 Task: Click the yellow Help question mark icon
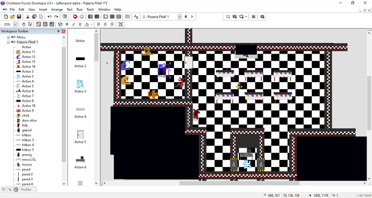[64, 16]
